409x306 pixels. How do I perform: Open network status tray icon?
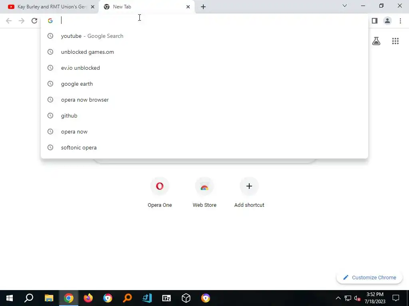tap(348, 298)
